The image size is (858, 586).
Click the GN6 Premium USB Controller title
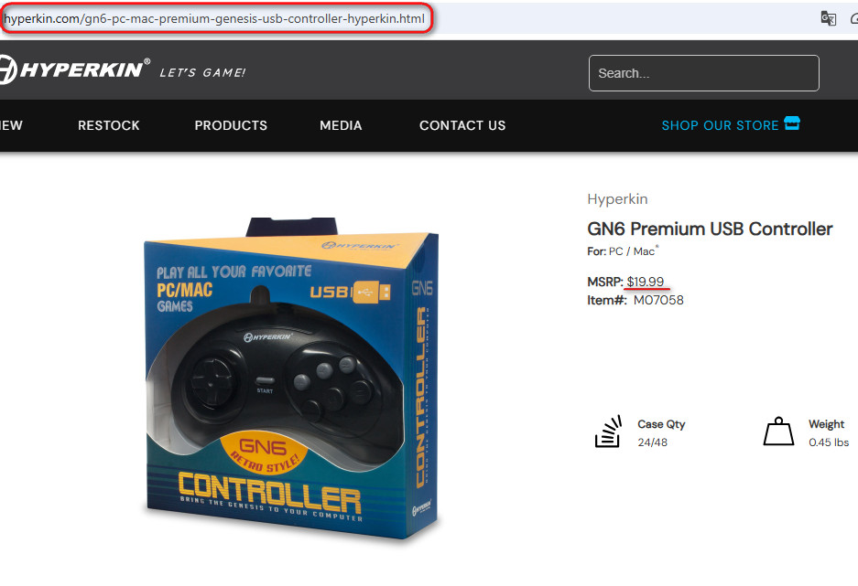(x=710, y=229)
